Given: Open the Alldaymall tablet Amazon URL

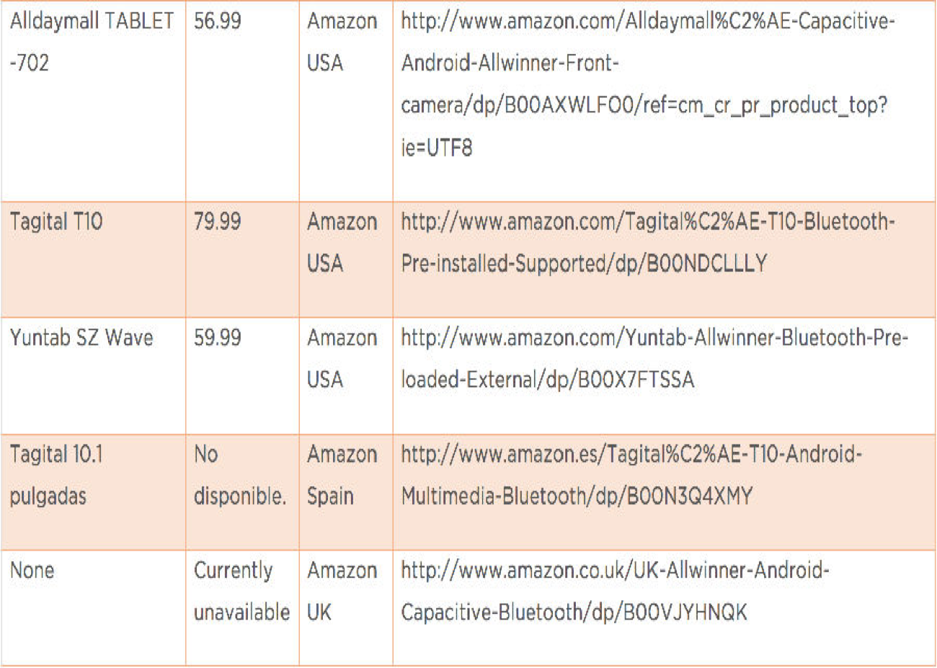Looking at the screenshot, I should [647, 84].
